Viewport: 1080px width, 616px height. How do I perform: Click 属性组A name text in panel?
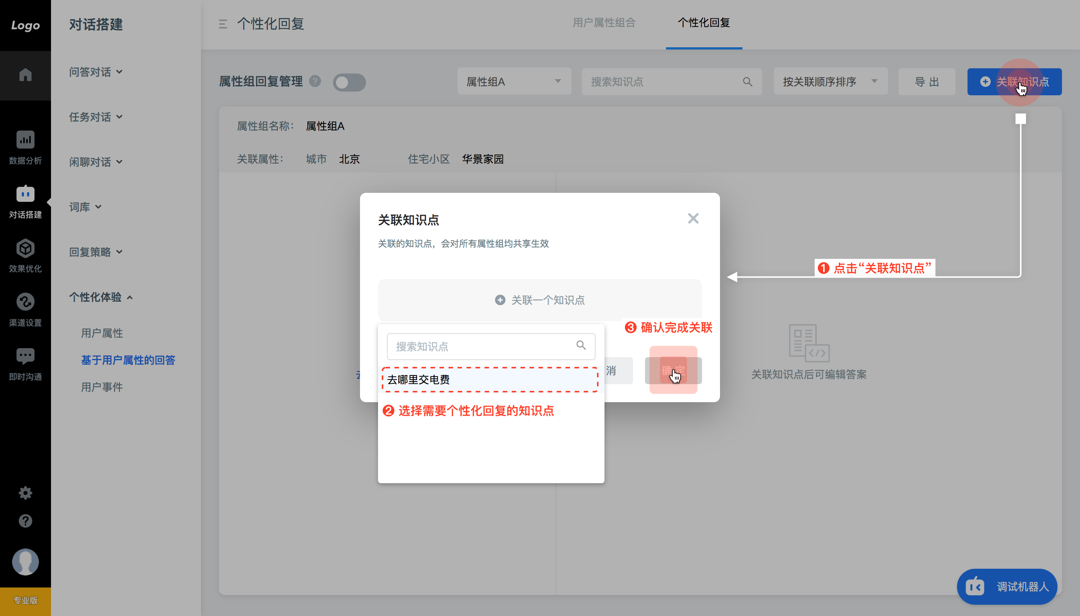click(325, 126)
